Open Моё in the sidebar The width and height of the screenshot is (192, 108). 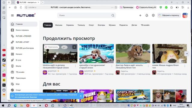pyautogui.click(x=23, y=84)
